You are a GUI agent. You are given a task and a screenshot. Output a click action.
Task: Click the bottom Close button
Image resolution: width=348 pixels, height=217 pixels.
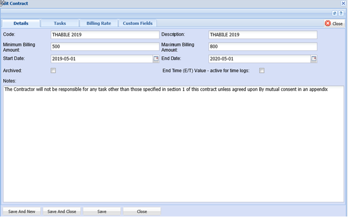142,212
